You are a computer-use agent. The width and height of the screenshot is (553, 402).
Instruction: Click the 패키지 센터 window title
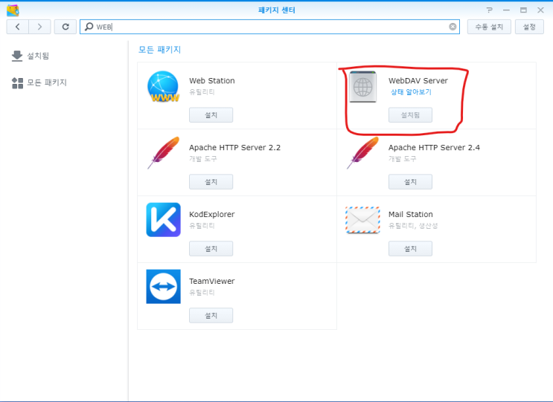[277, 10]
